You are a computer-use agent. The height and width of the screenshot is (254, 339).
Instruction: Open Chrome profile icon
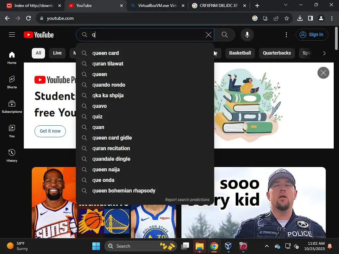(321, 19)
